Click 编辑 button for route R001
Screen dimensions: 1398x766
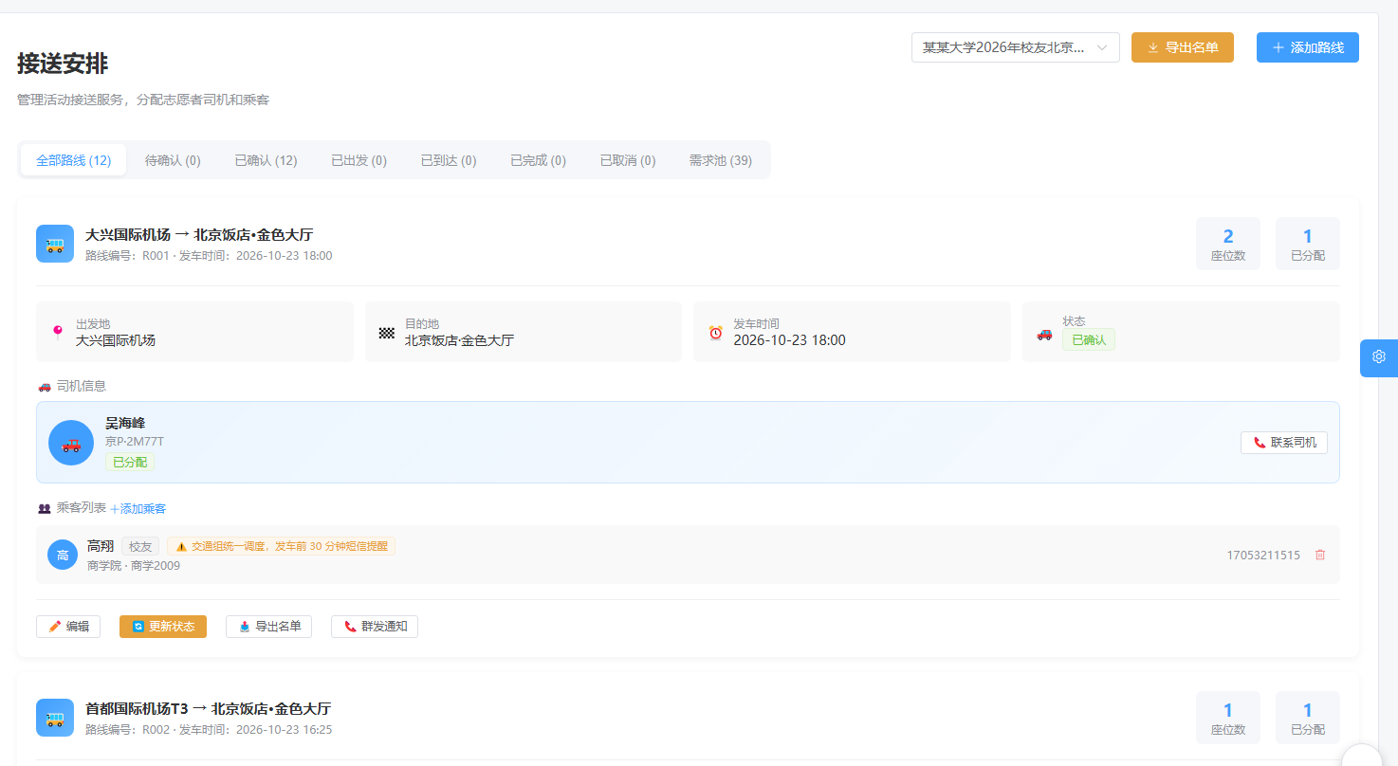pyautogui.click(x=68, y=627)
